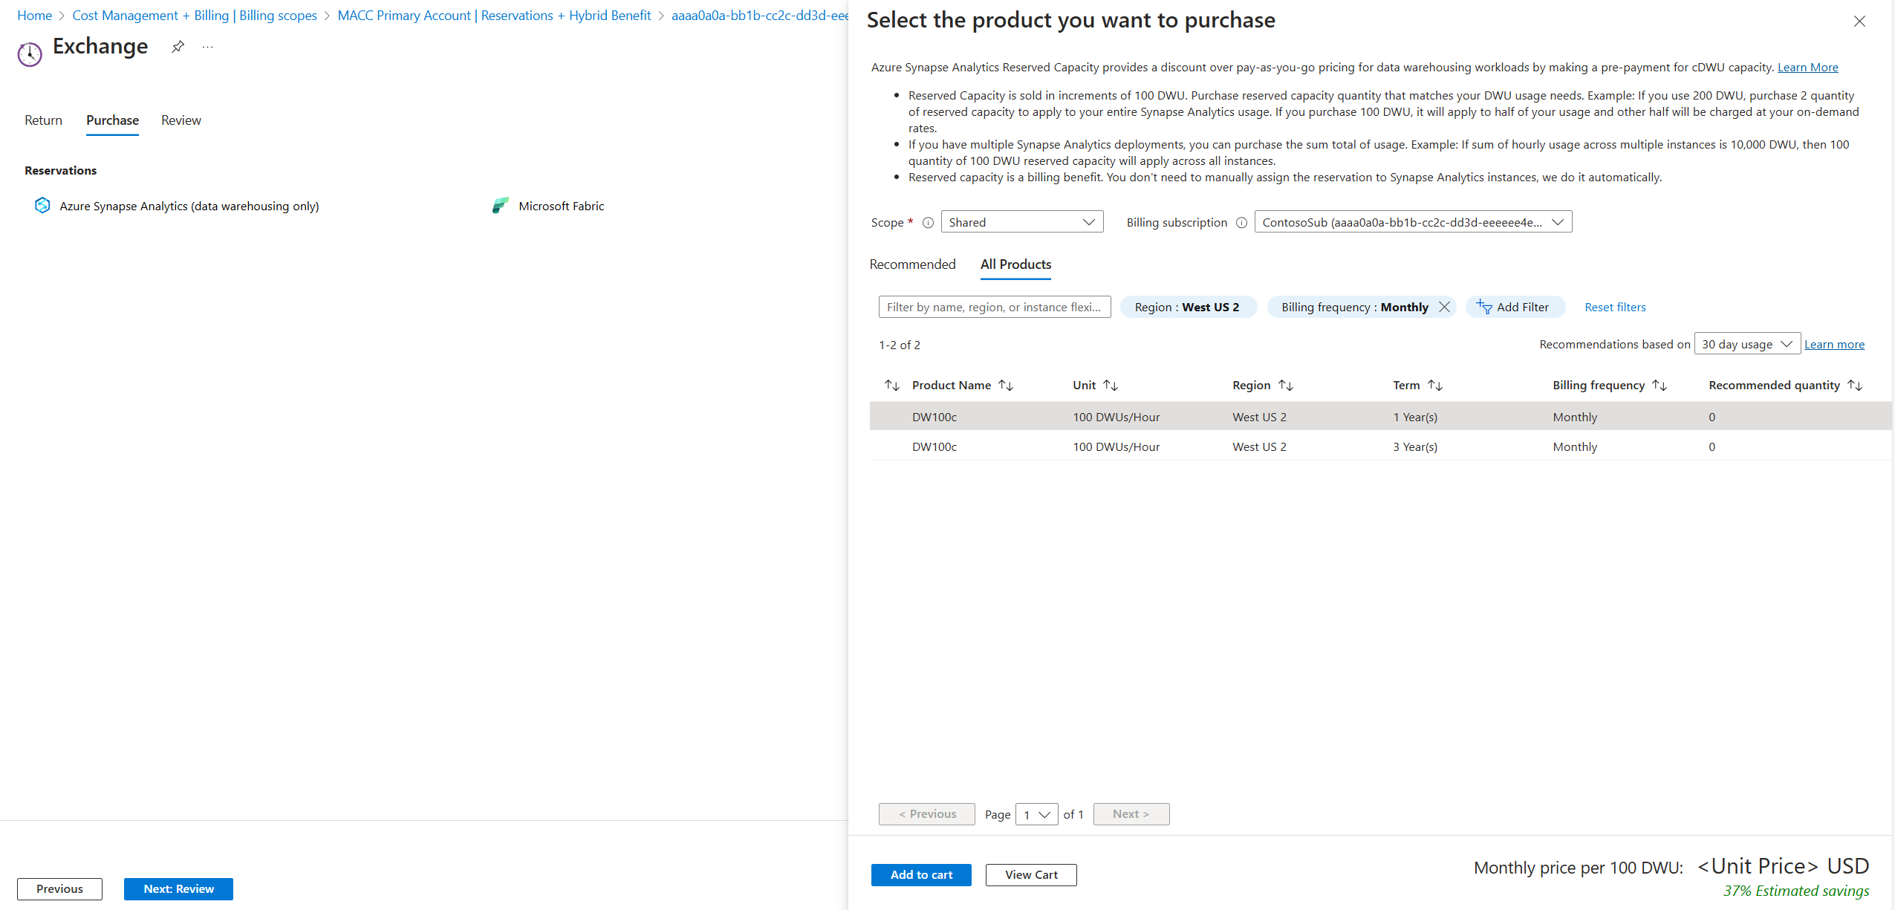Show the Scope info tooltip icon
The width and height of the screenshot is (1895, 910).
point(928,222)
